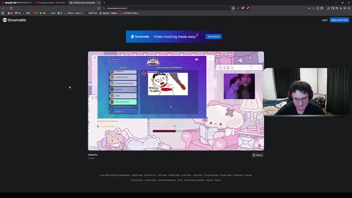Click the 0 views count text

[91, 158]
